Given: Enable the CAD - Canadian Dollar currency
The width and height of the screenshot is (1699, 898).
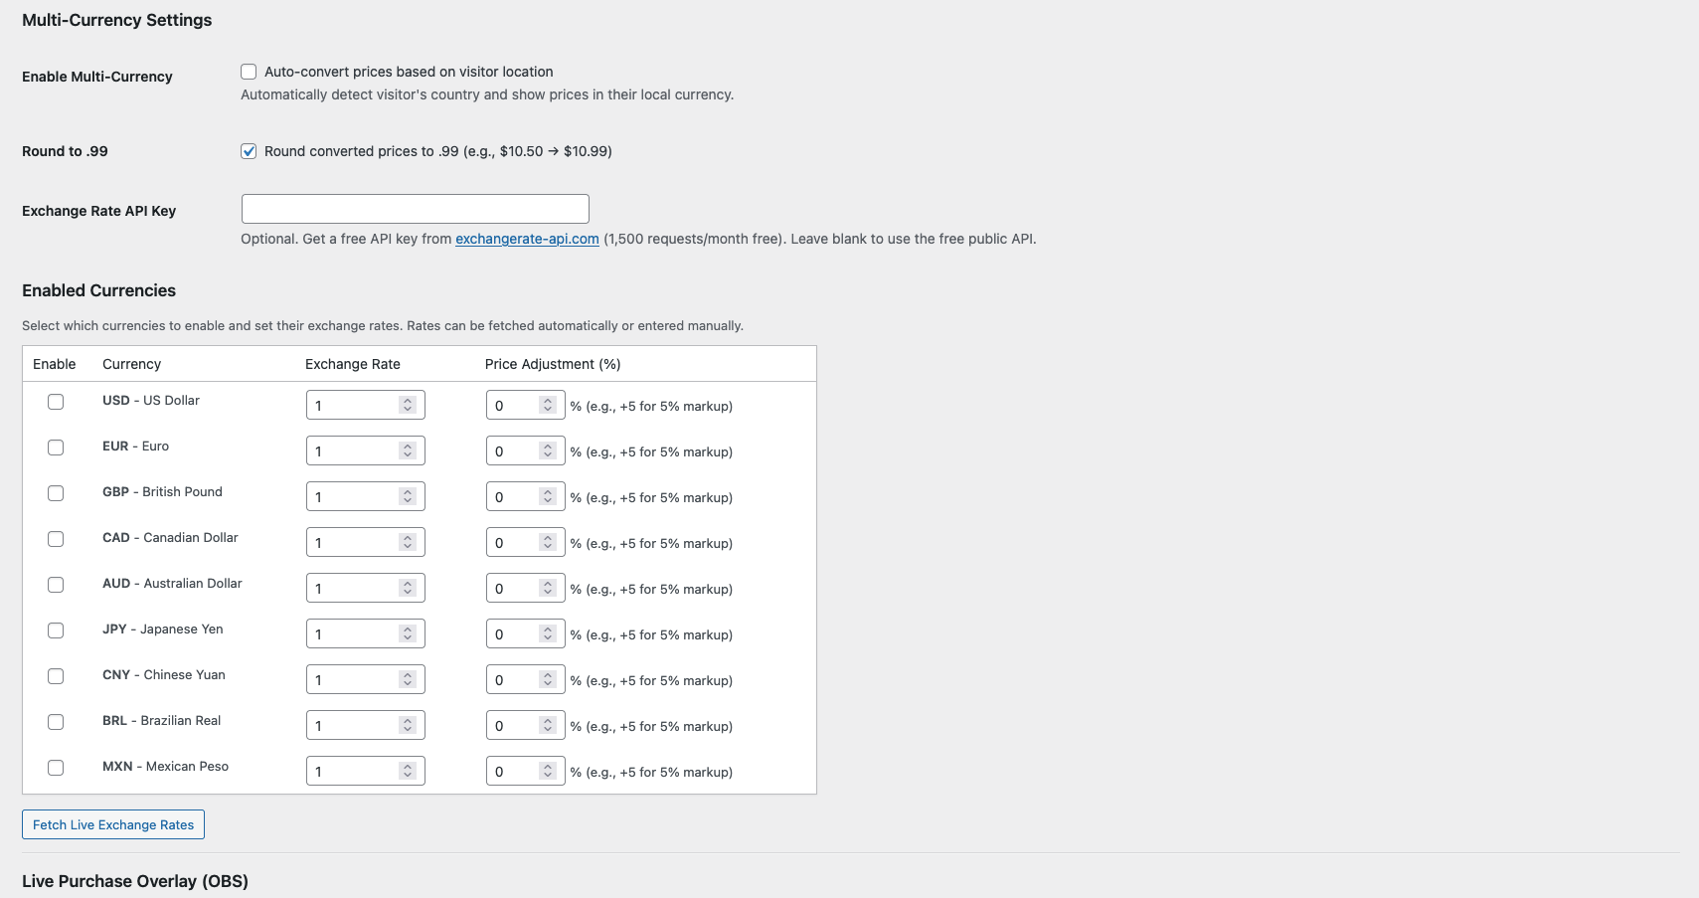Looking at the screenshot, I should pyautogui.click(x=56, y=538).
